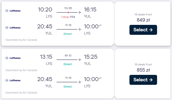Click the 855 zł price text
This screenshot has height=100, width=172.
click(x=143, y=70)
